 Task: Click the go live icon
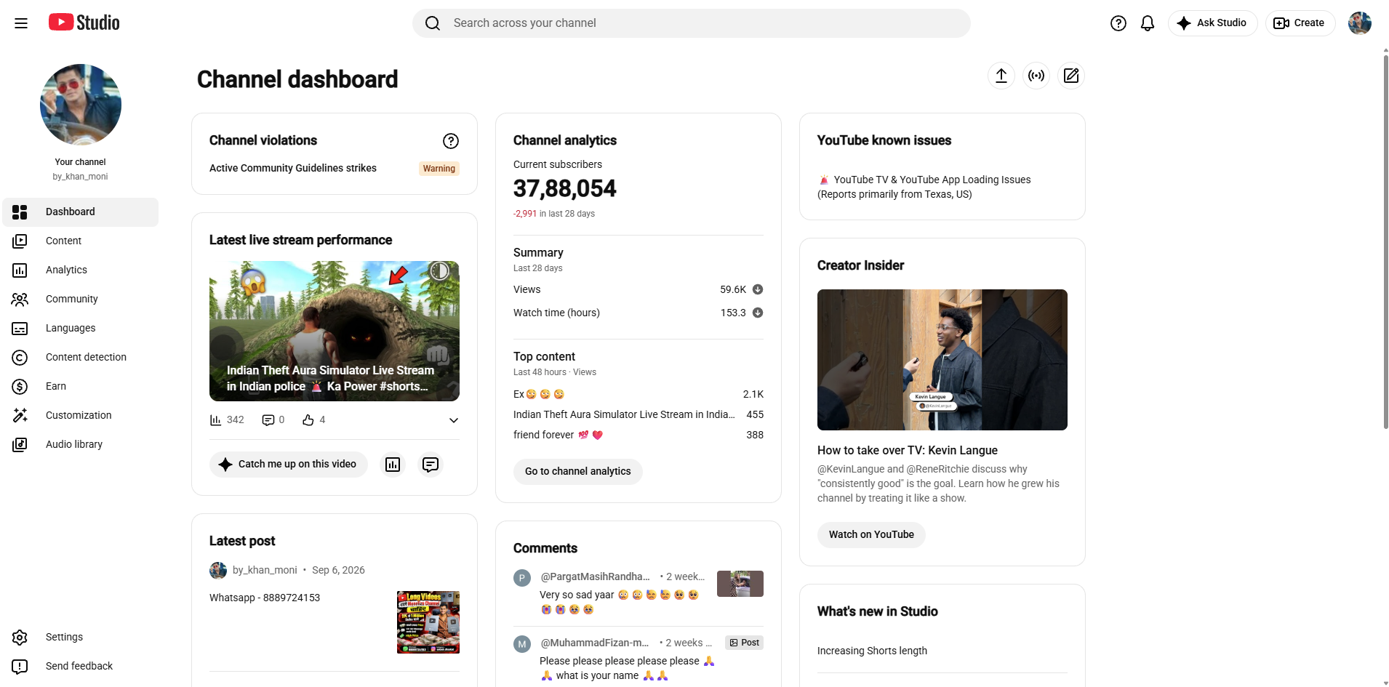click(x=1036, y=76)
